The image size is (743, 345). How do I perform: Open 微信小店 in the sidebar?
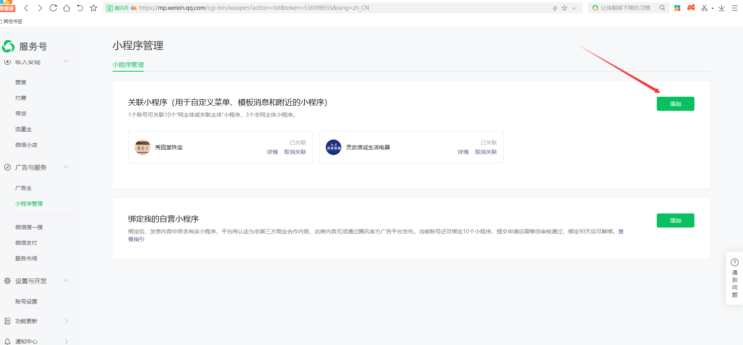26,145
